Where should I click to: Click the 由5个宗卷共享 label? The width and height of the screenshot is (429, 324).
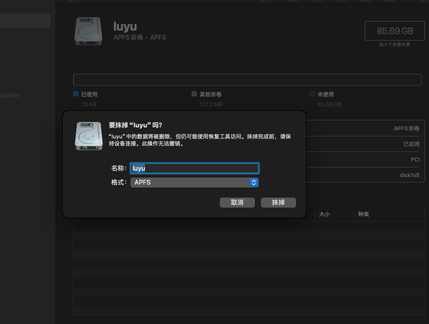[394, 45]
